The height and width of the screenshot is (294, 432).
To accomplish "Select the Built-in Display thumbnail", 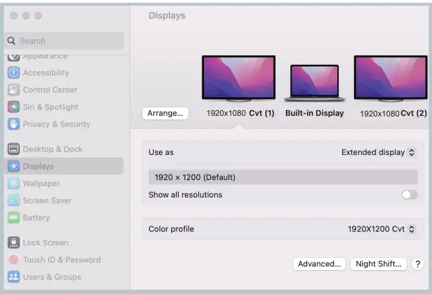I will (x=314, y=84).
